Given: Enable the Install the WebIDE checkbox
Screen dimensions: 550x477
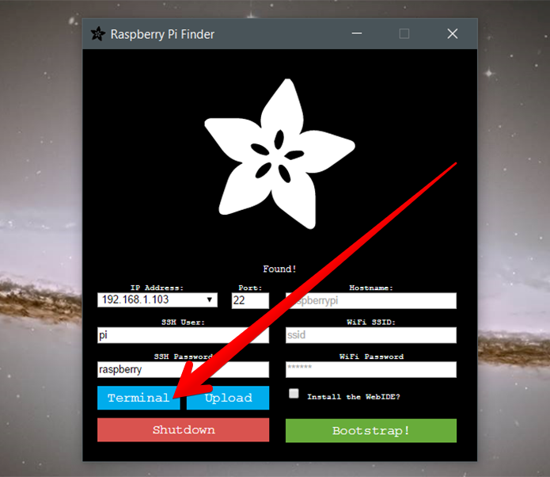Looking at the screenshot, I should (x=294, y=393).
